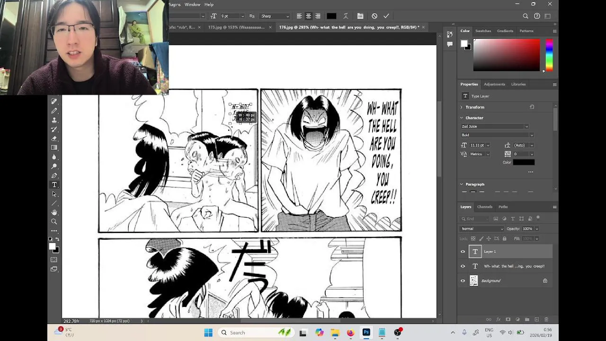Open the Edit Toolbar three-dots button
Viewport: 606px width, 341px height.
point(54,231)
